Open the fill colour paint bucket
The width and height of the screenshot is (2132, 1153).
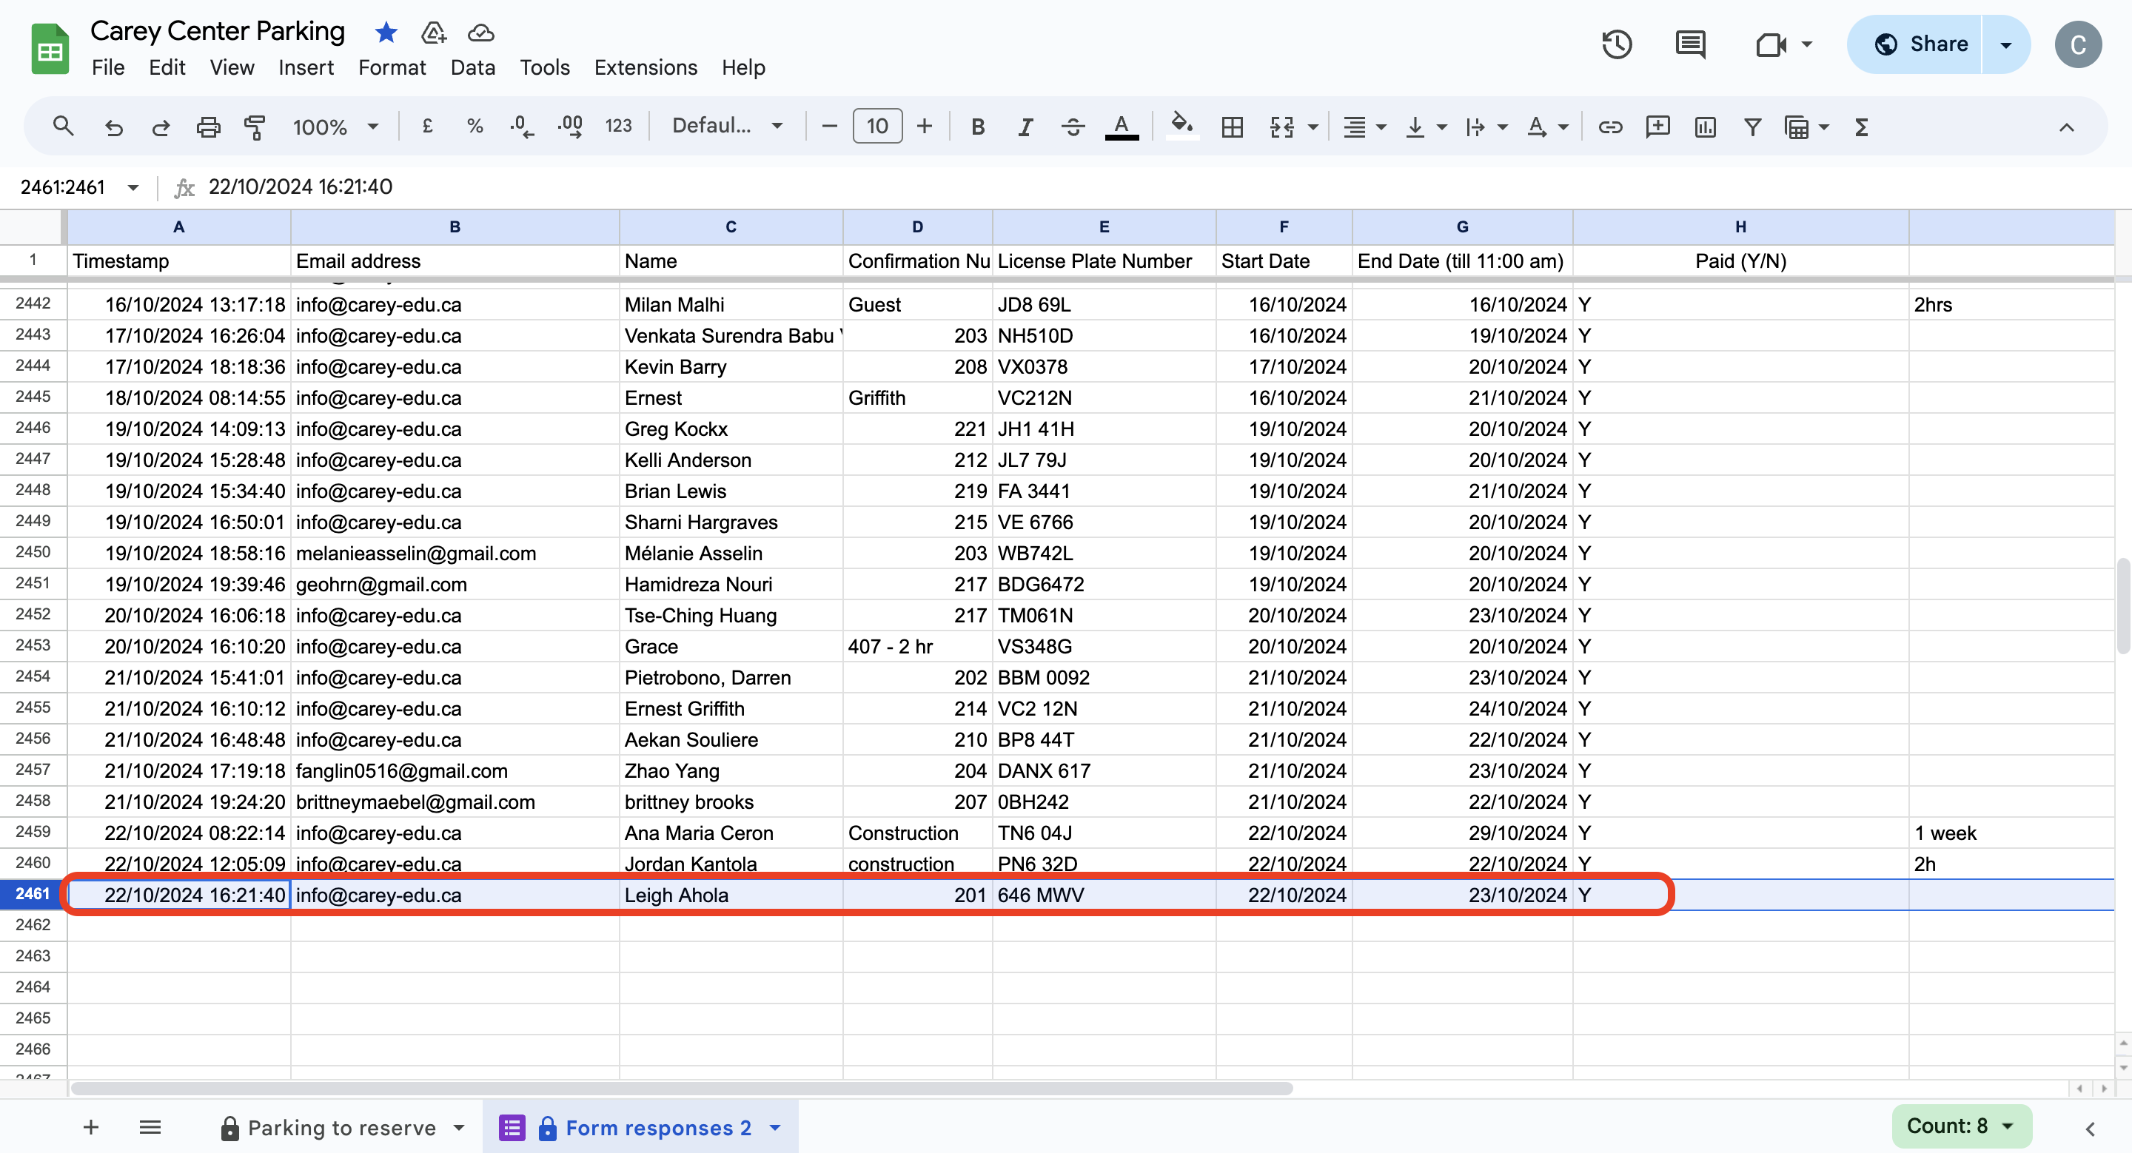click(1181, 125)
